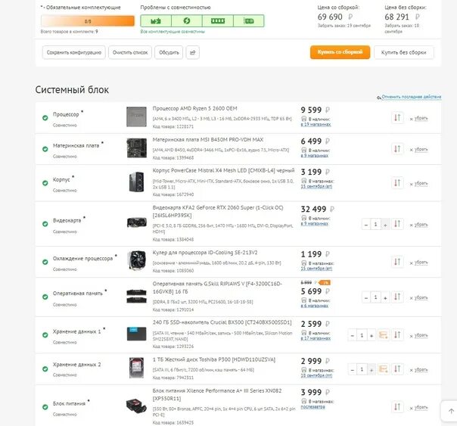
Task: Open AMD Ryzen 5 2600 product thumbnail
Action: click(x=136, y=117)
